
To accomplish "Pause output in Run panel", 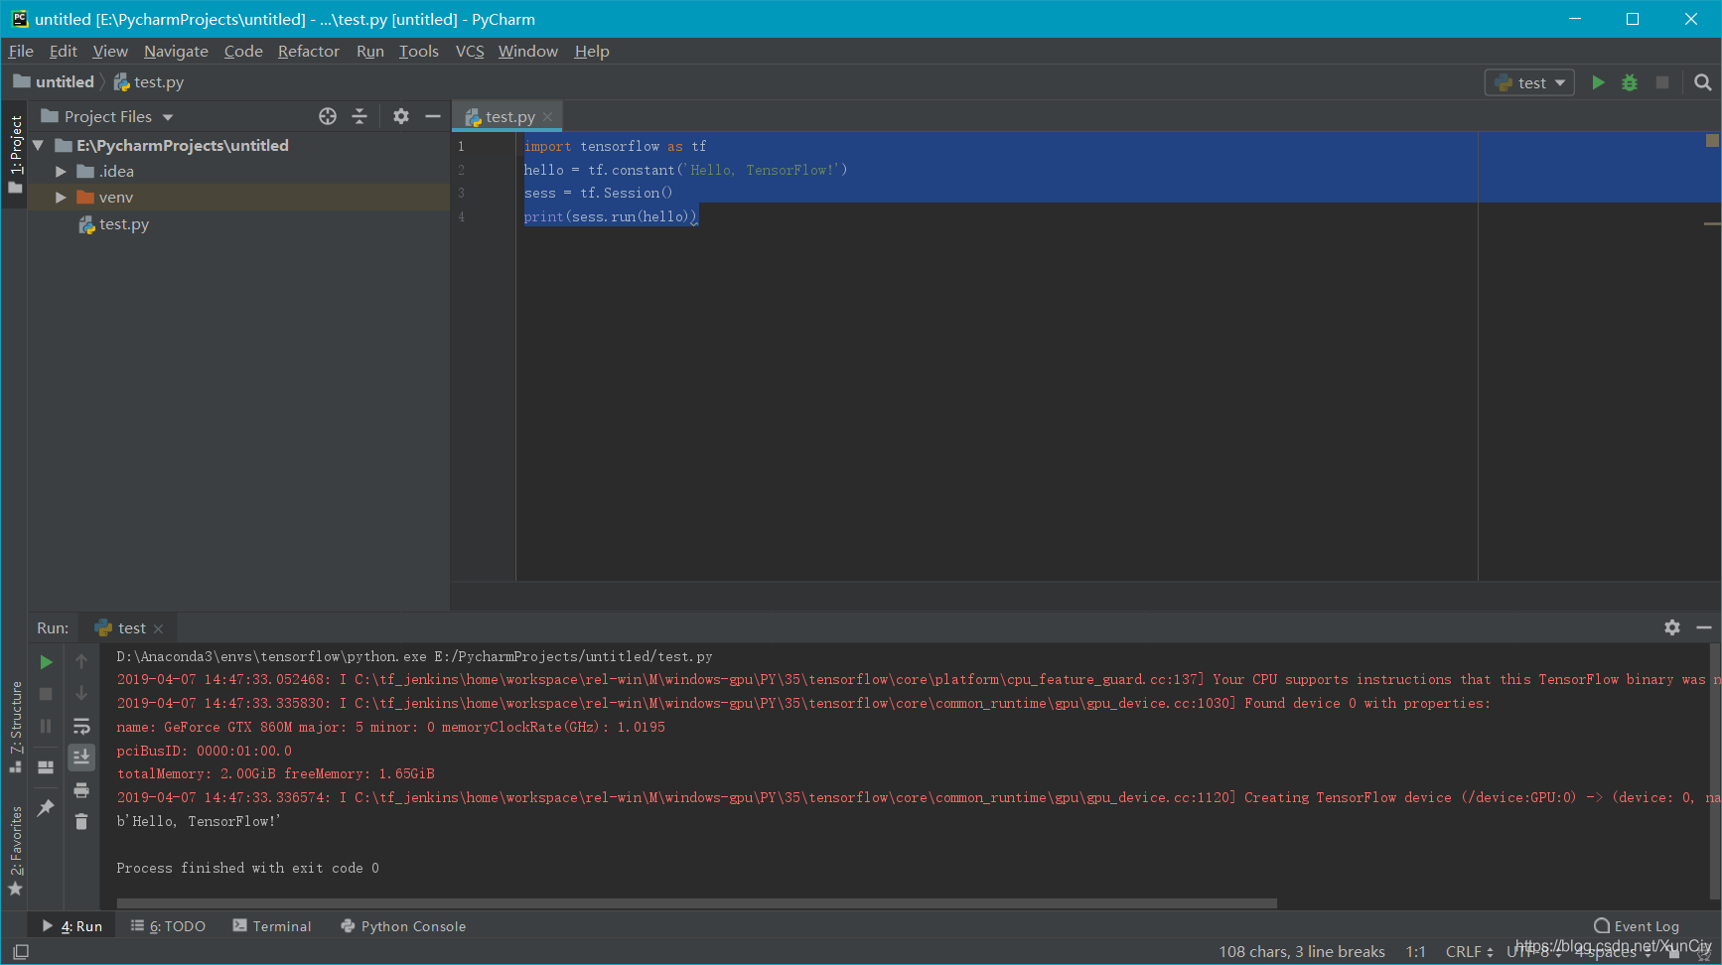I will click(x=46, y=726).
